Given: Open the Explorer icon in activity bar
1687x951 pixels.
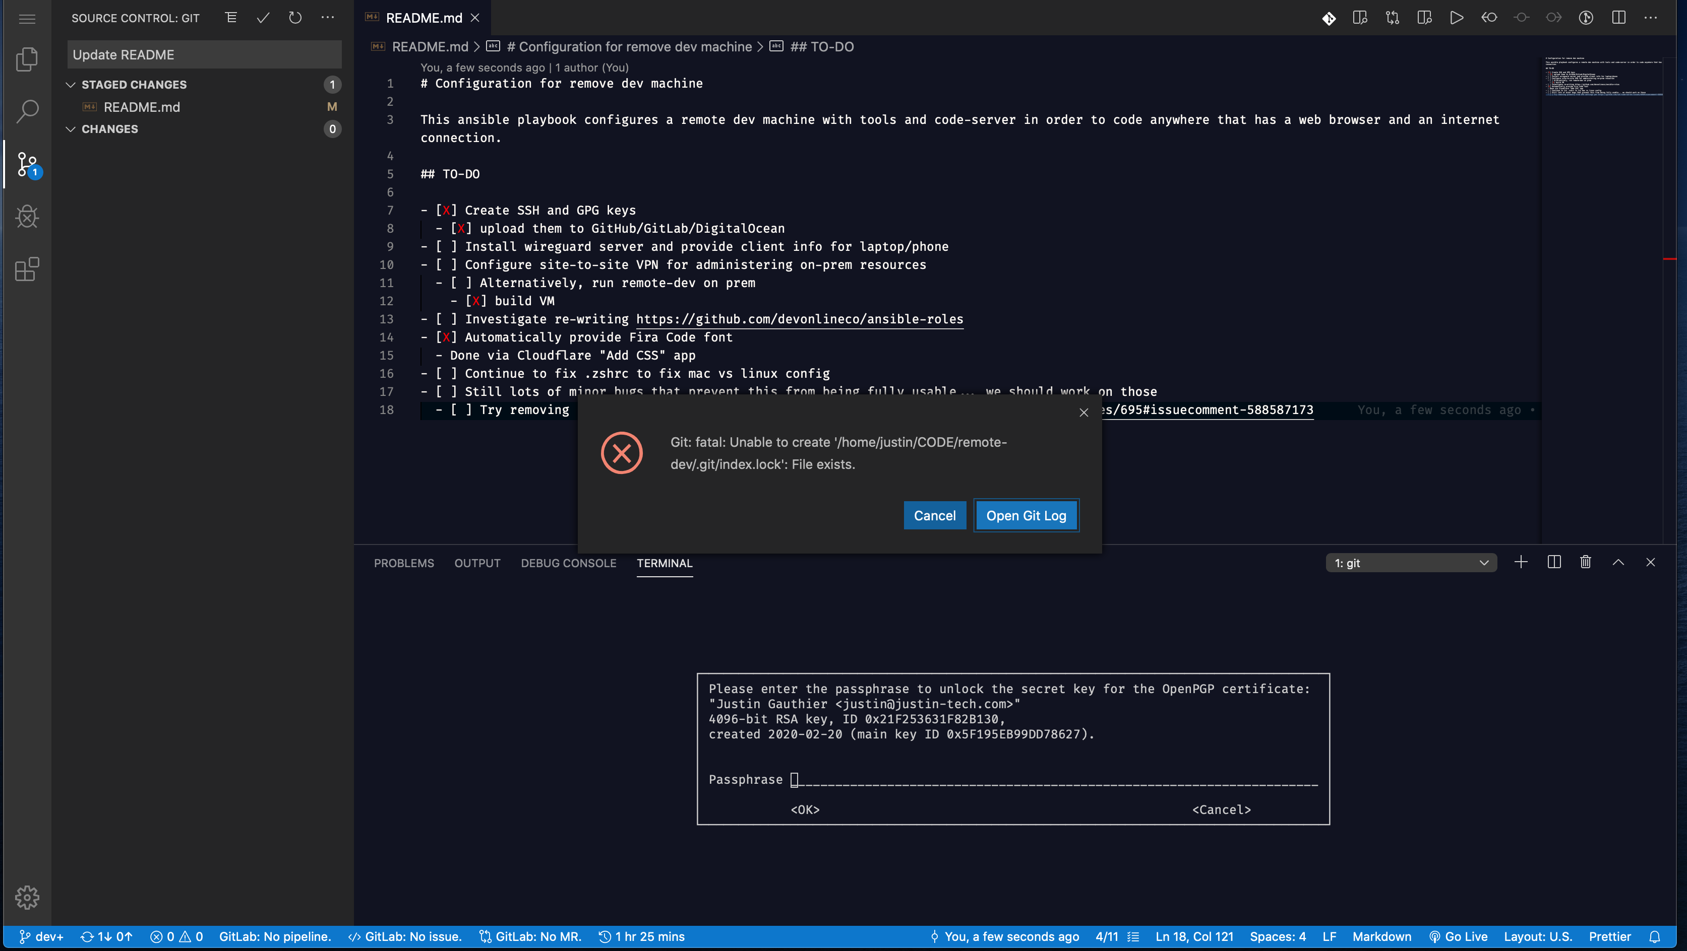Looking at the screenshot, I should point(27,59).
